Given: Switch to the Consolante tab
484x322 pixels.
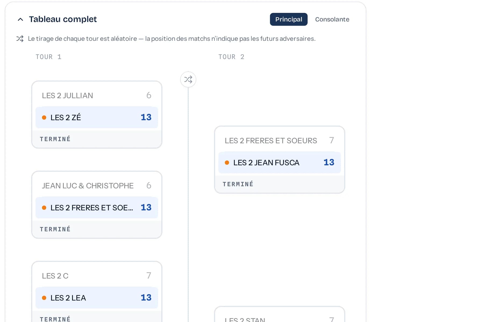Looking at the screenshot, I should 332,19.
